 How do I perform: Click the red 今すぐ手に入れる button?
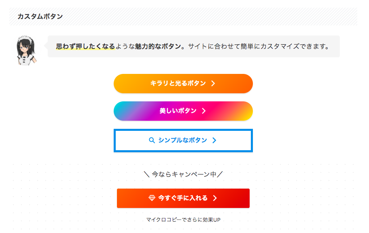click(x=183, y=198)
